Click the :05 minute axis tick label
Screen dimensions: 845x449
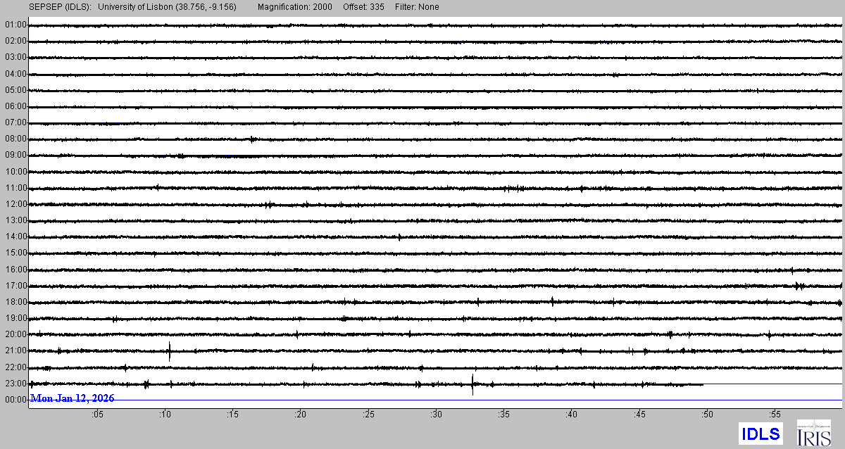click(97, 415)
